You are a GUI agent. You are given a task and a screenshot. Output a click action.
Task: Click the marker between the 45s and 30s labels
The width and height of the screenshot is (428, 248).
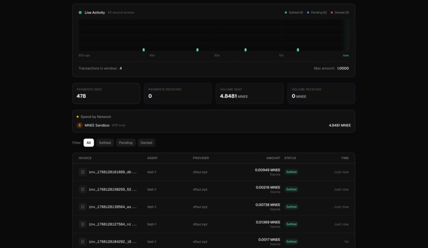(x=198, y=50)
